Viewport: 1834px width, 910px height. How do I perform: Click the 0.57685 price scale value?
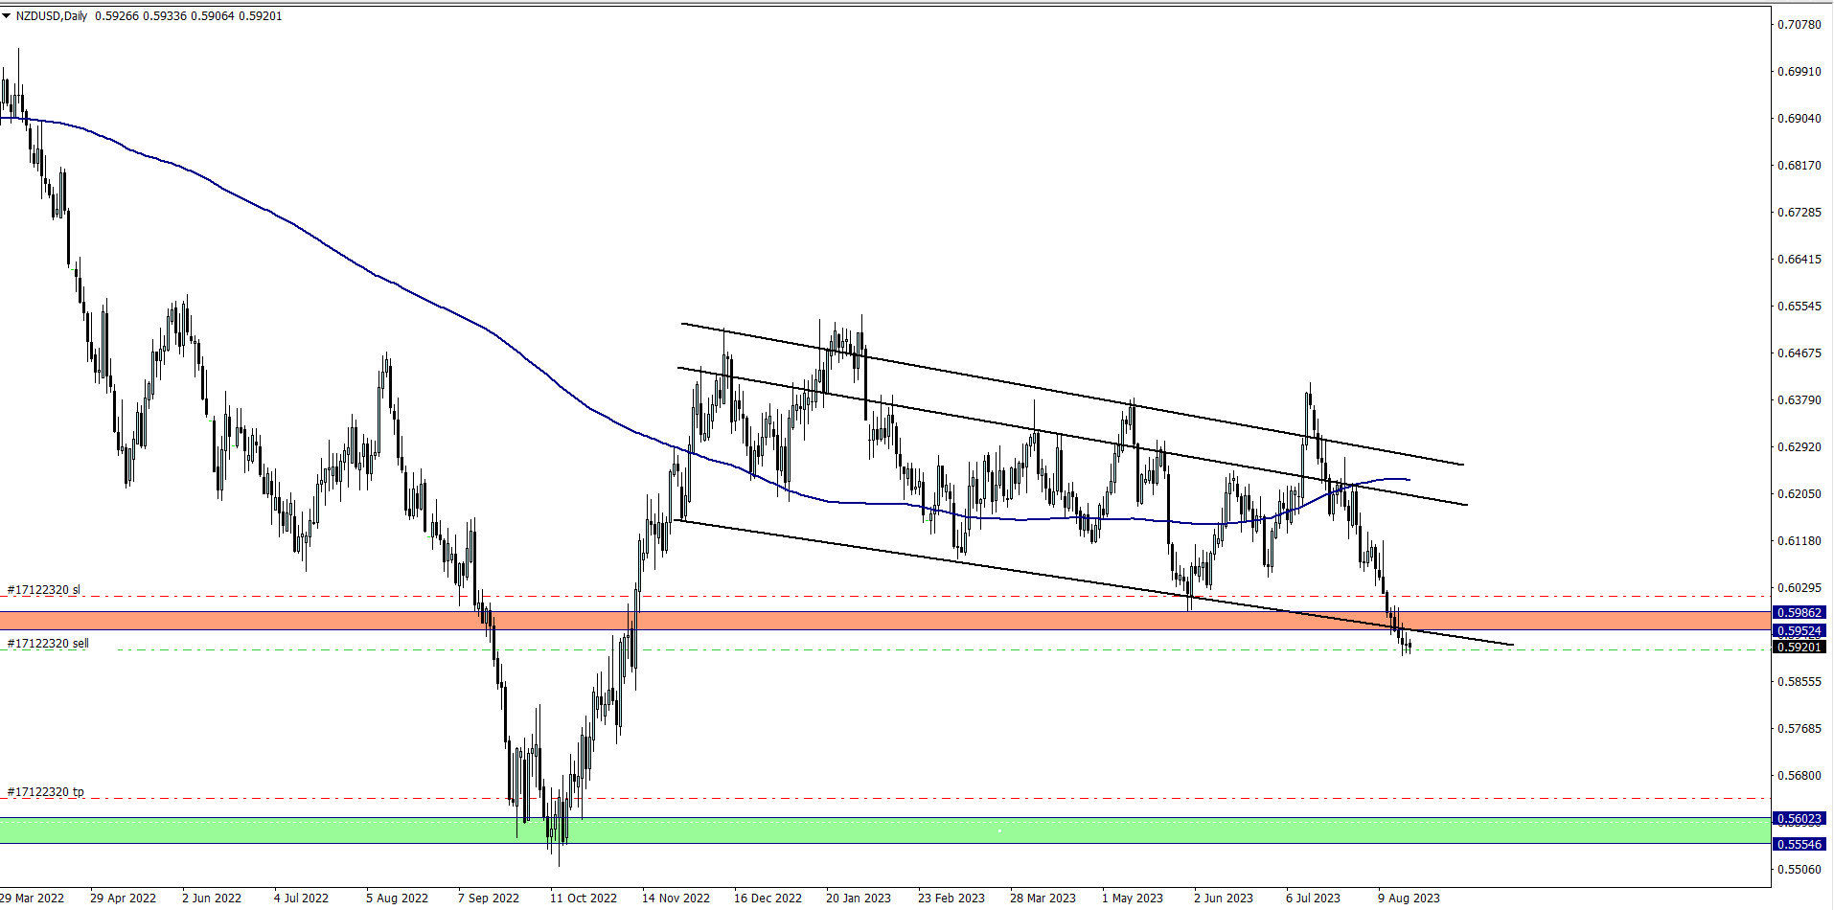[x=1799, y=728]
